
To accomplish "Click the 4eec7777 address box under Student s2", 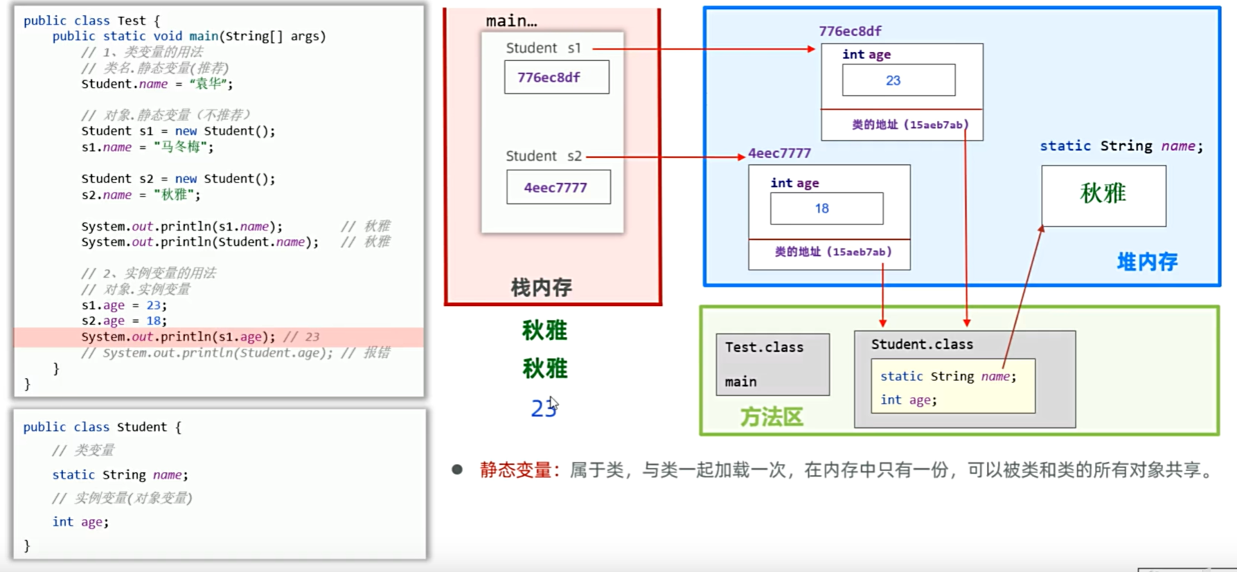I will point(558,187).
